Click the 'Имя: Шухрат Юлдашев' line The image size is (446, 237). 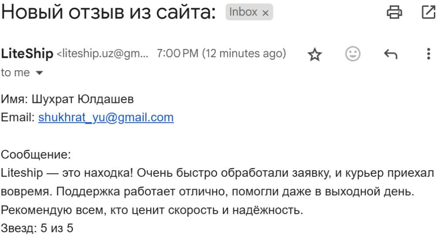tap(67, 99)
